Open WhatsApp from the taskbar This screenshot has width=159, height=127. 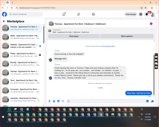pos(9,109)
